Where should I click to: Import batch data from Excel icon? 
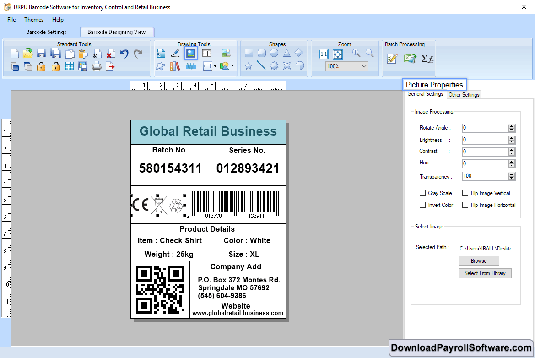[410, 59]
